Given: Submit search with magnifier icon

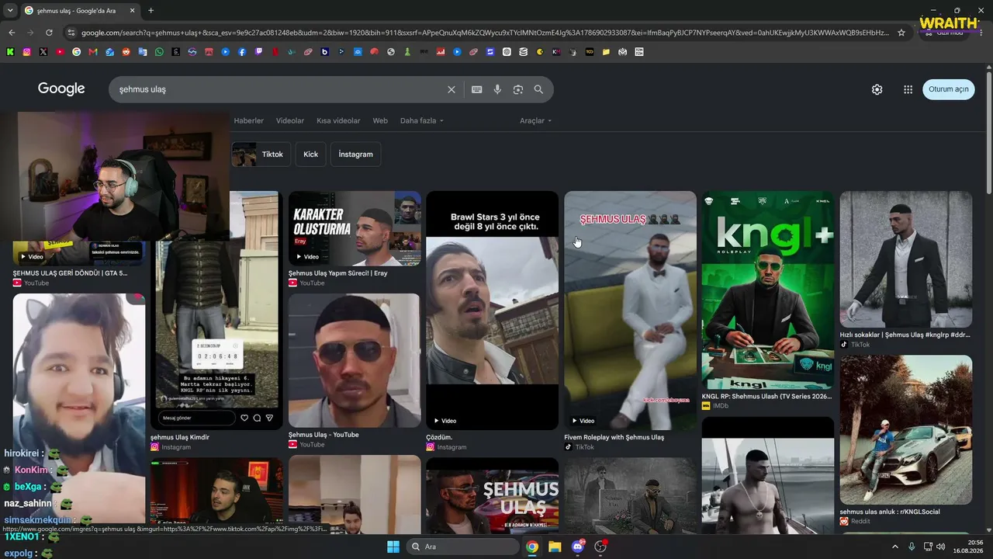Looking at the screenshot, I should (538, 89).
